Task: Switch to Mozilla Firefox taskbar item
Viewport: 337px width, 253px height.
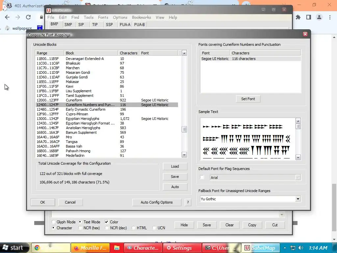Action: coord(90,248)
